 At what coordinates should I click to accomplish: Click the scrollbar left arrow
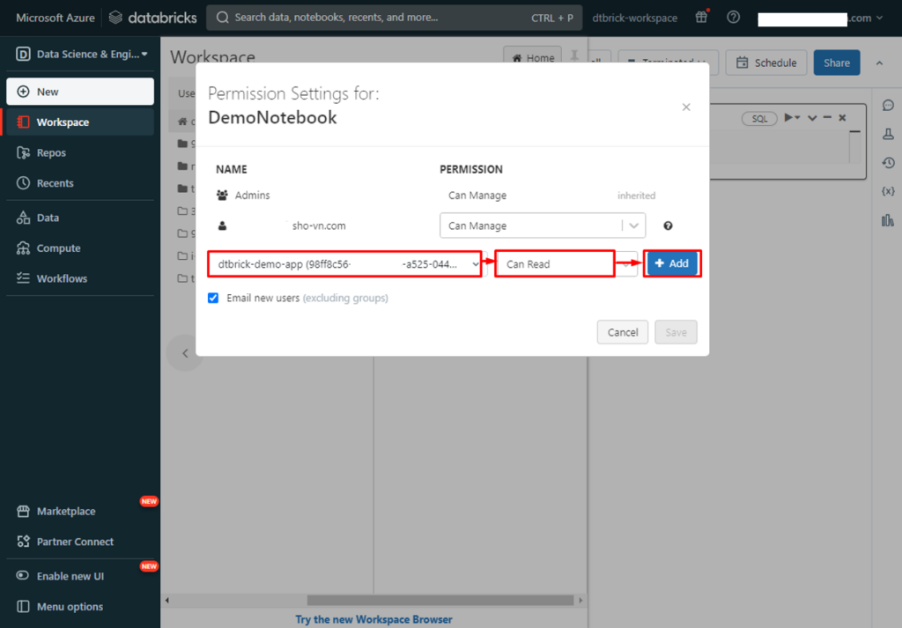coord(166,601)
